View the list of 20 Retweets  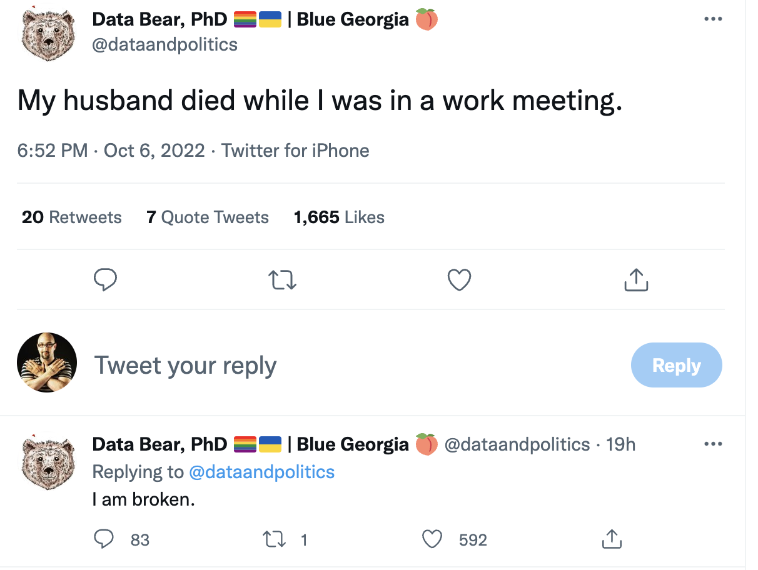pyautogui.click(x=72, y=217)
